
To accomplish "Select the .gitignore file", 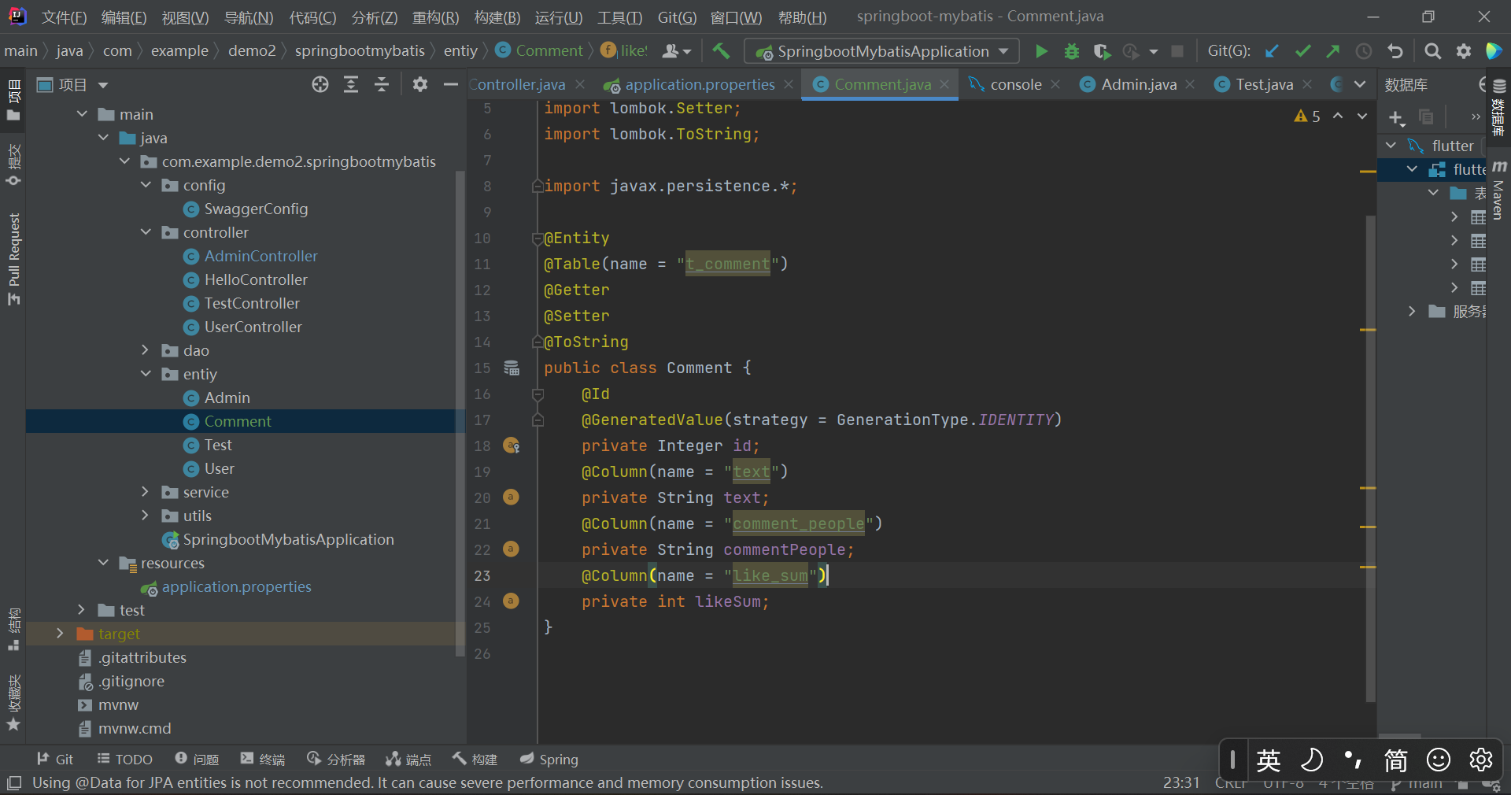I will (131, 681).
